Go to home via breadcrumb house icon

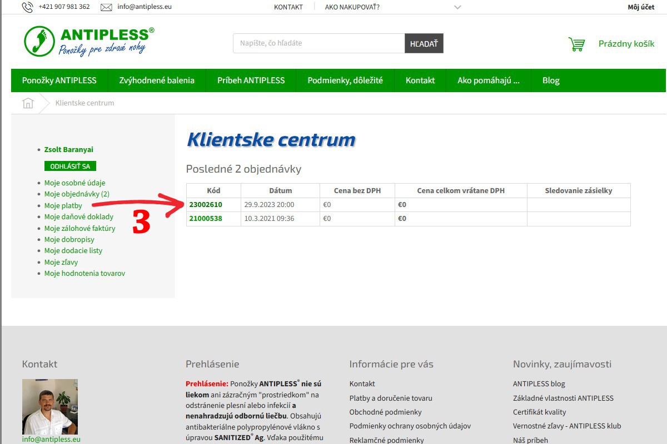(28, 103)
